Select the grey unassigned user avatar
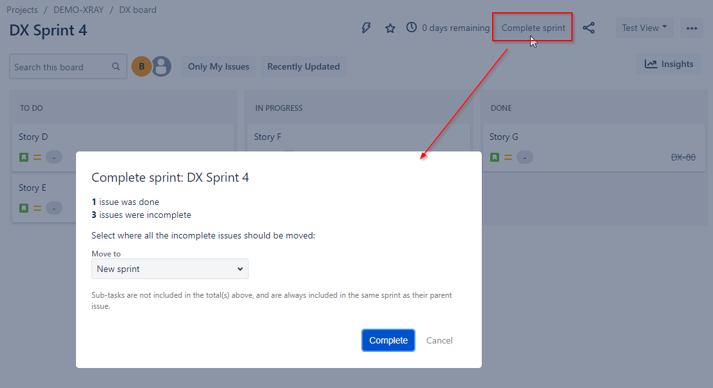The image size is (713, 388). (x=162, y=66)
